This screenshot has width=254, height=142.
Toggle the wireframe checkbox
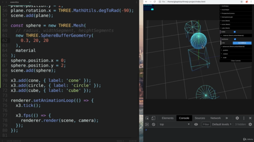(235, 39)
